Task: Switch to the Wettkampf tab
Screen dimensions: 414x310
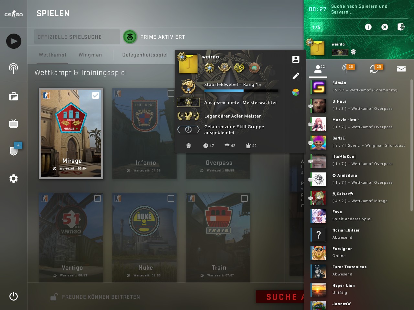Action: (x=53, y=55)
